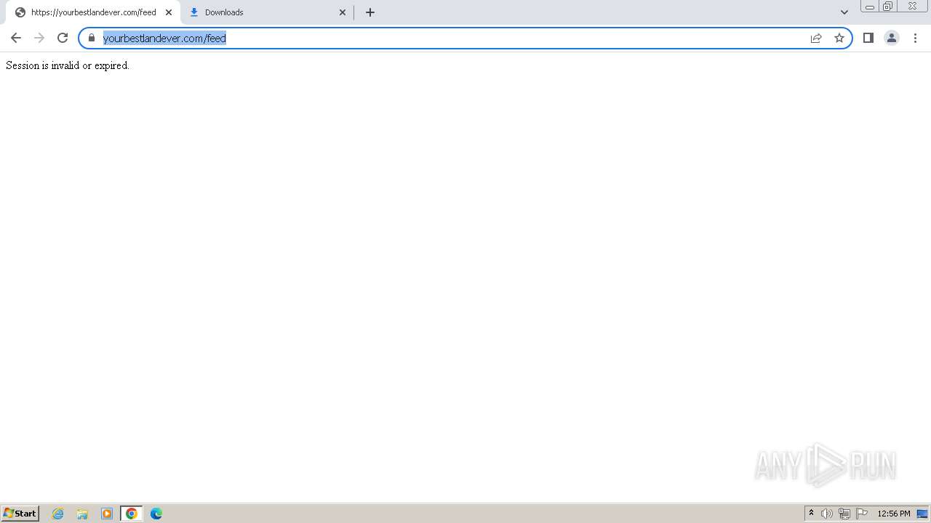Show hidden system tray icons
Image resolution: width=931 pixels, height=523 pixels.
[812, 514]
